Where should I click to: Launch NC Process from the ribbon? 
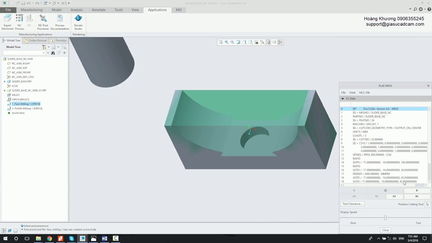tap(20, 23)
